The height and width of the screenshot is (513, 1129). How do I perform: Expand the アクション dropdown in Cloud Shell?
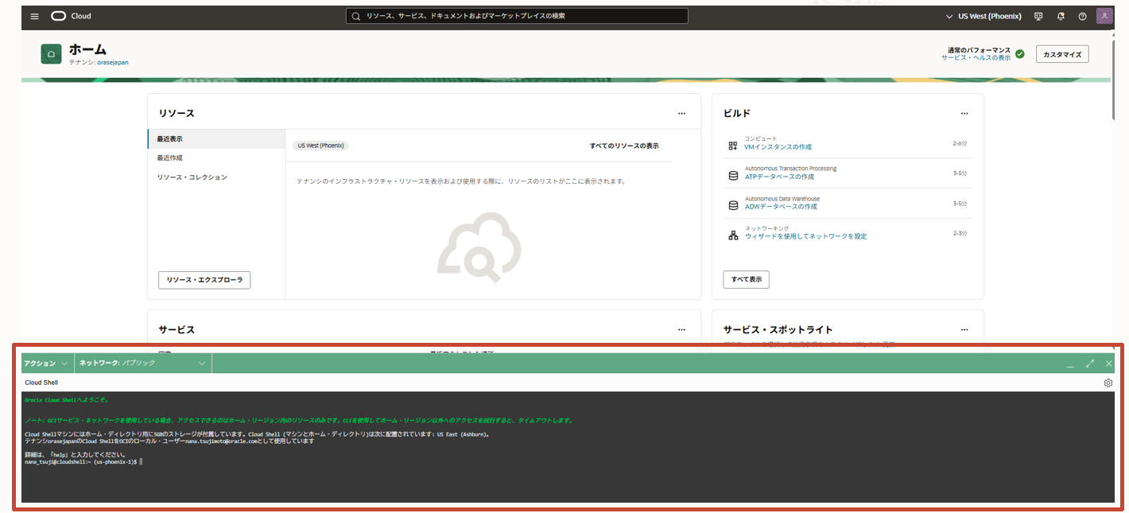46,363
